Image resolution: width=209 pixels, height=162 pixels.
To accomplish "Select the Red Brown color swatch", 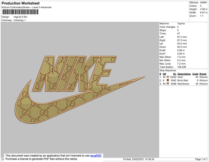I will [x=168, y=84].
